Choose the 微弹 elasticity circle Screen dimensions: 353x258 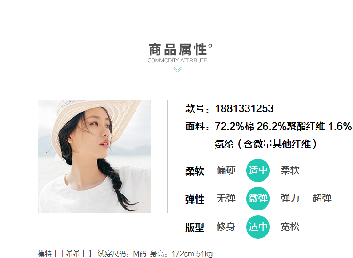tap(258, 198)
